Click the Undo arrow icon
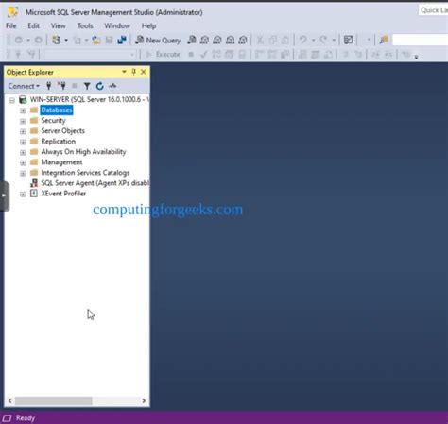Image resolution: width=448 pixels, height=424 pixels. (302, 40)
